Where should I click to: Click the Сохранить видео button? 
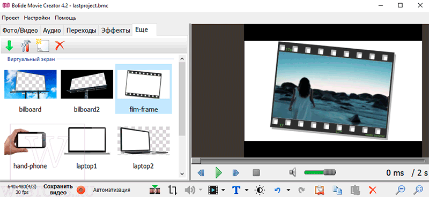[58, 190]
